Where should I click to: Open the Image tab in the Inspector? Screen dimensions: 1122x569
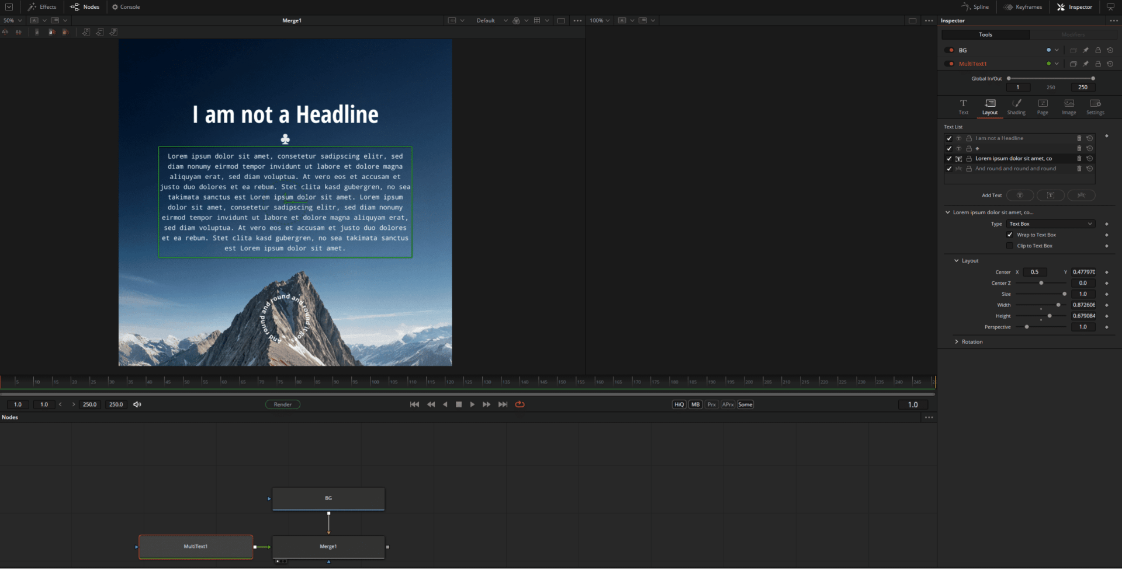(1069, 107)
